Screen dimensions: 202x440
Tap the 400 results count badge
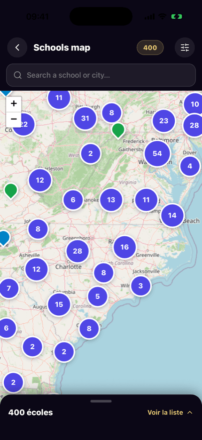150,48
